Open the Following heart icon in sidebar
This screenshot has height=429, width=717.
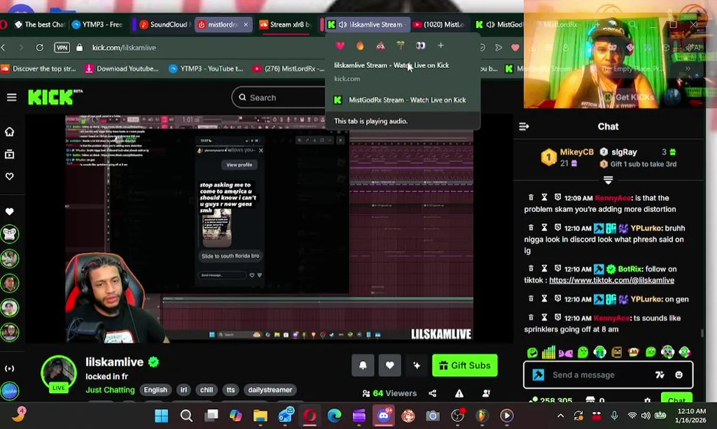click(x=10, y=176)
